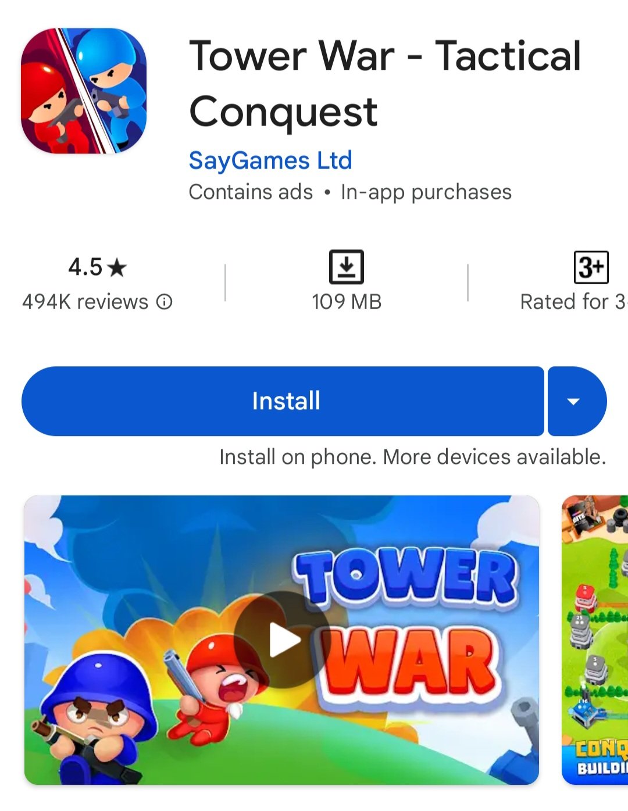
Task: Open SayGames Ltd developer page
Action: click(x=270, y=160)
